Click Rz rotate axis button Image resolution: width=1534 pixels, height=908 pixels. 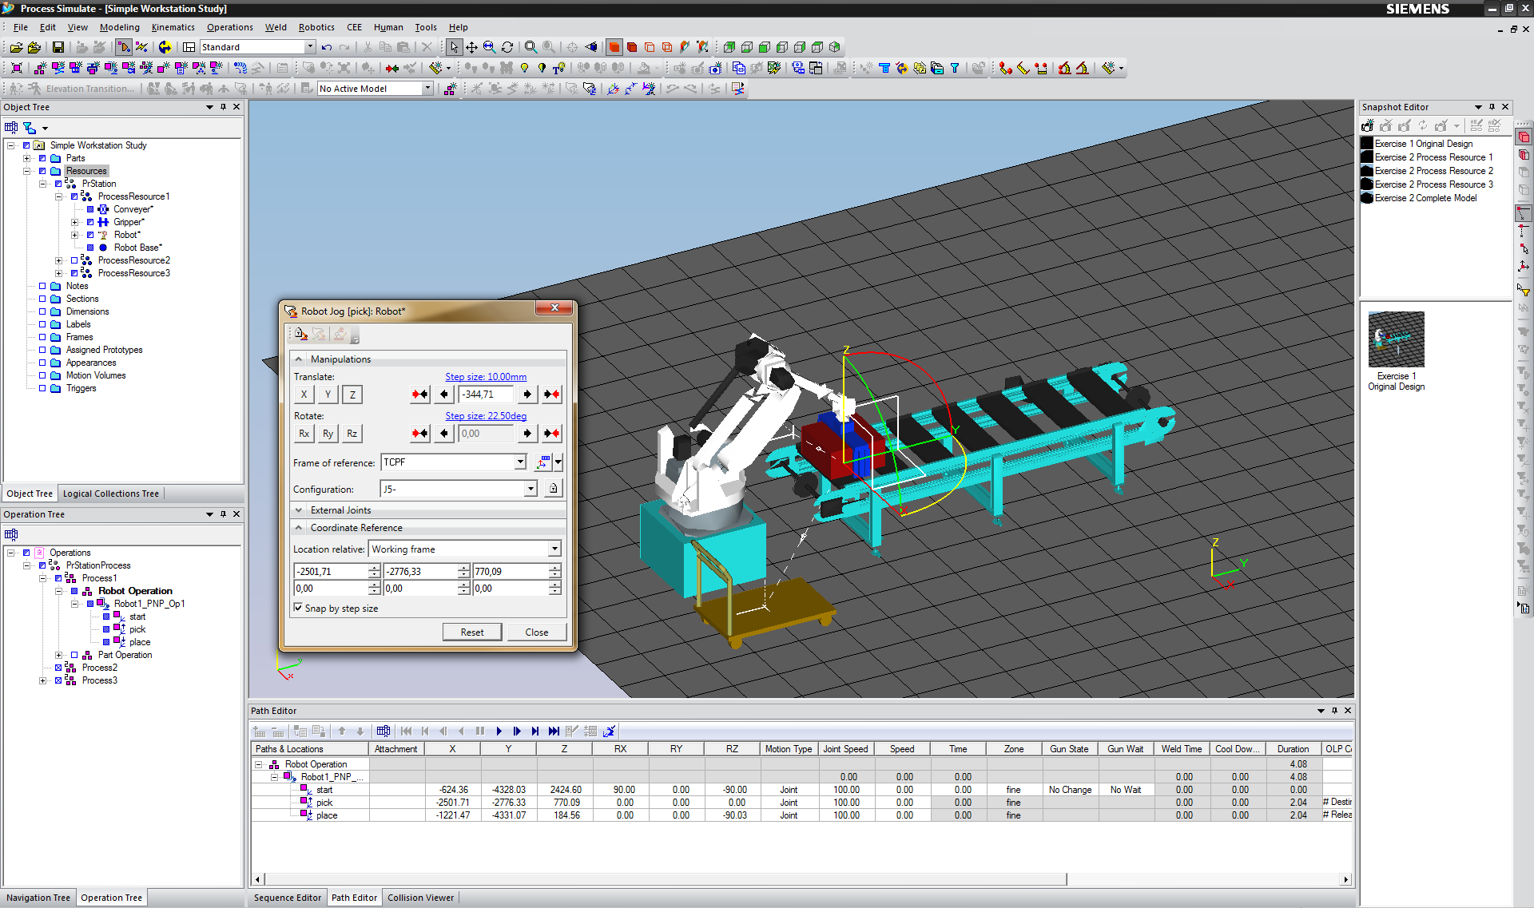click(352, 434)
